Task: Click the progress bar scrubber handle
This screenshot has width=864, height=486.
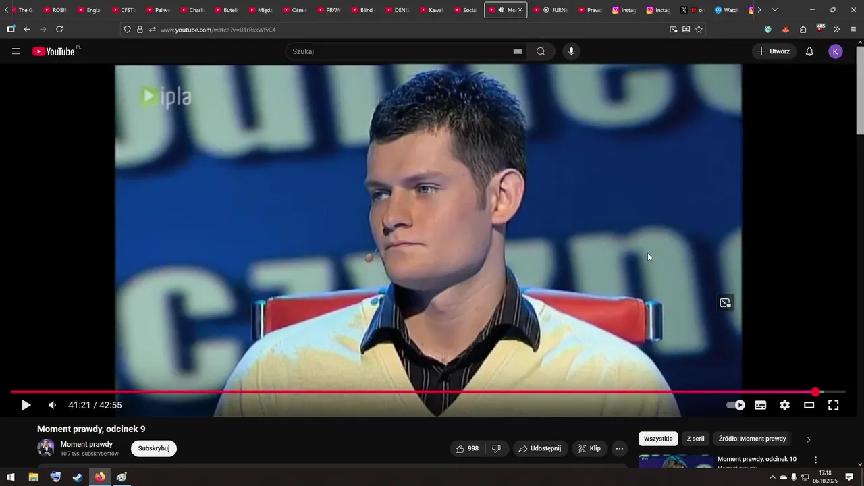Action: (816, 391)
